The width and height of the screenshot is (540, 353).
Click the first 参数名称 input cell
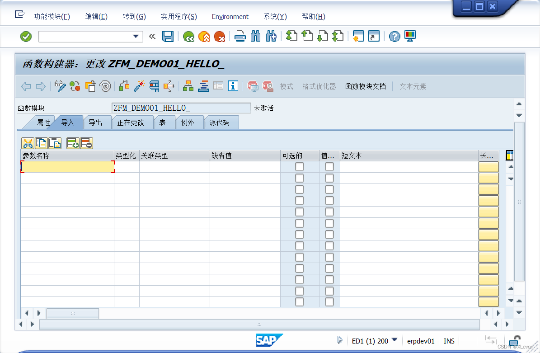pos(67,167)
